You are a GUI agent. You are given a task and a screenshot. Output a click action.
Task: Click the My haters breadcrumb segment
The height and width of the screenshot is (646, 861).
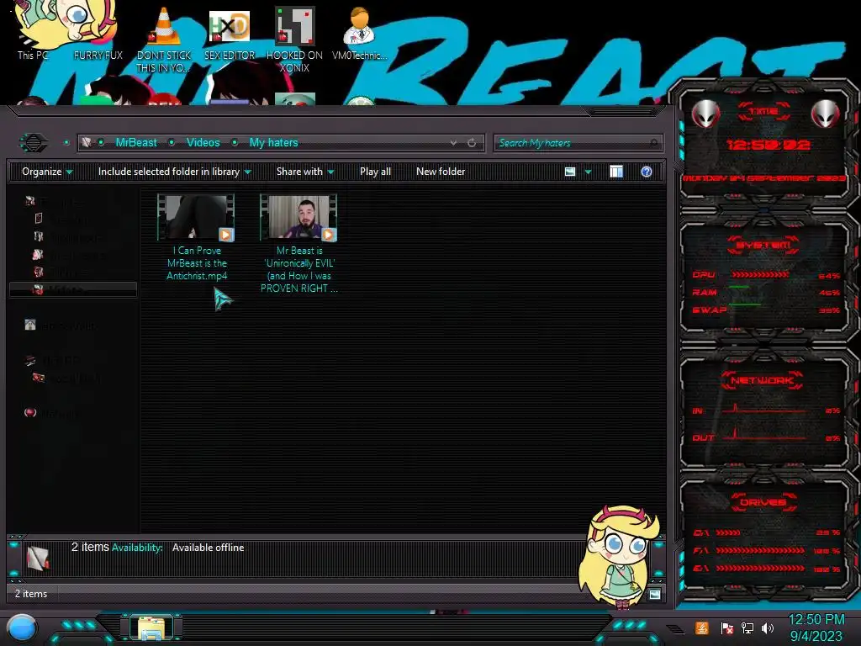click(x=273, y=143)
